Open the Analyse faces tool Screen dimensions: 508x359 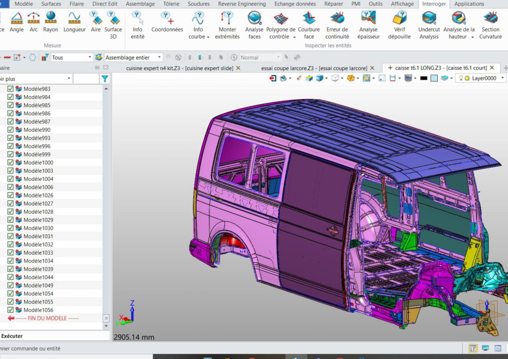coord(254,25)
